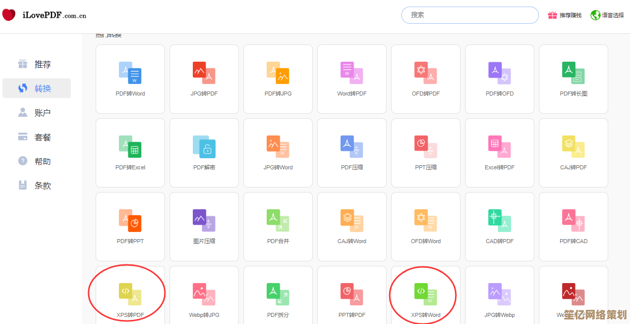Open the PDF合并 merge tool
Image resolution: width=630 pixels, height=324 pixels.
278,226
